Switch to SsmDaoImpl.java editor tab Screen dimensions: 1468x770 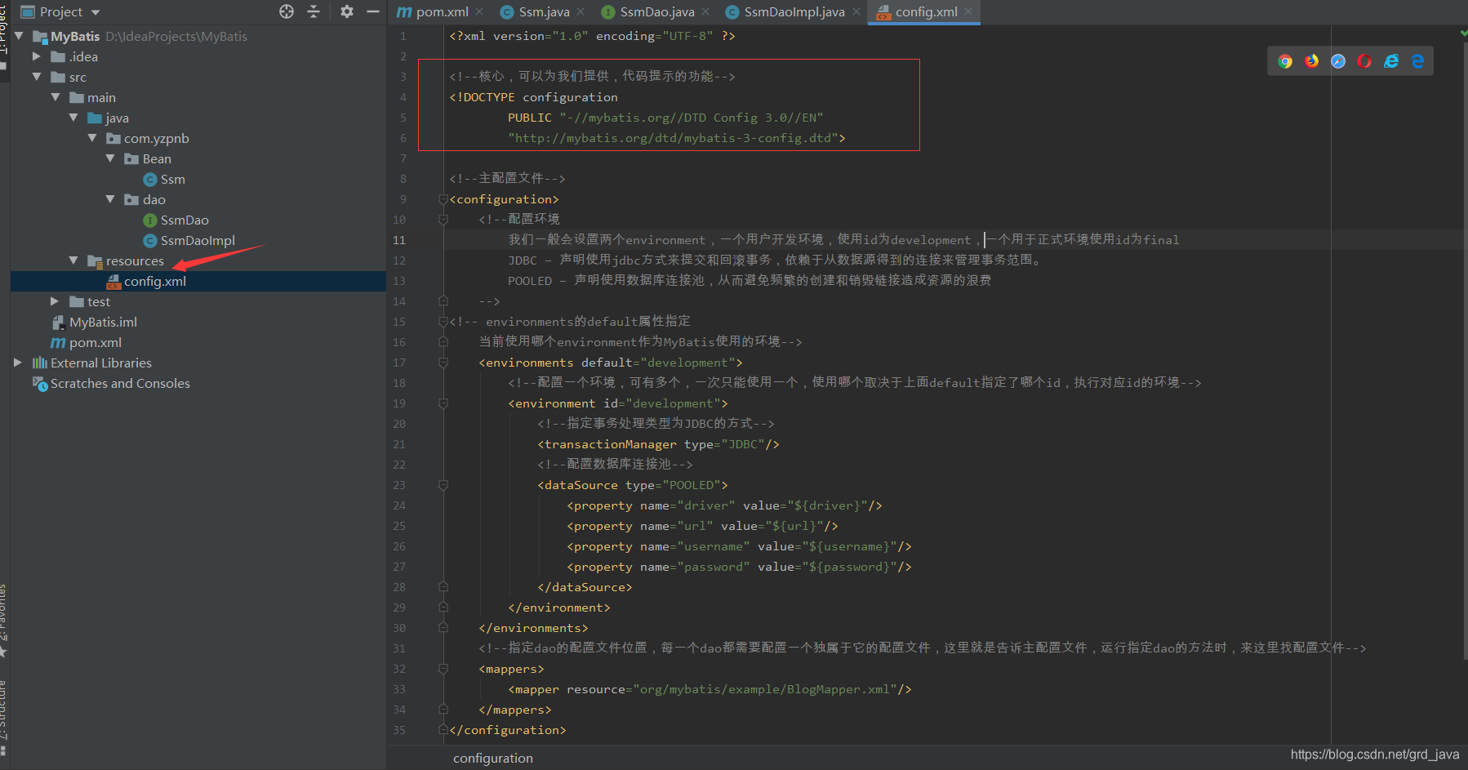785,11
